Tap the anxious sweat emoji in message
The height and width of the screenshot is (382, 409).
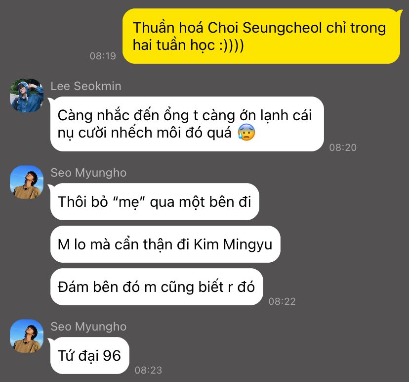pyautogui.click(x=246, y=133)
